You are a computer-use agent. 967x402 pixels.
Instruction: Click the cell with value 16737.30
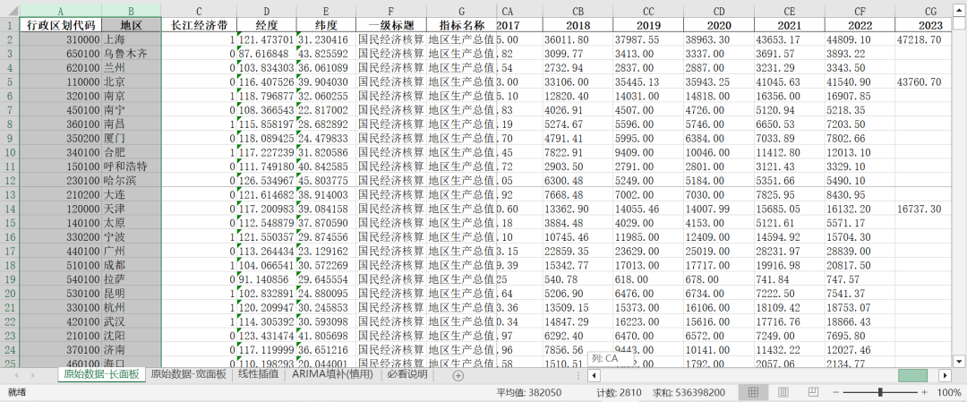point(923,209)
